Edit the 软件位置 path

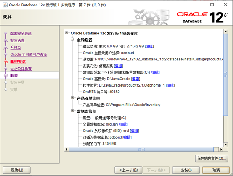[170, 85]
